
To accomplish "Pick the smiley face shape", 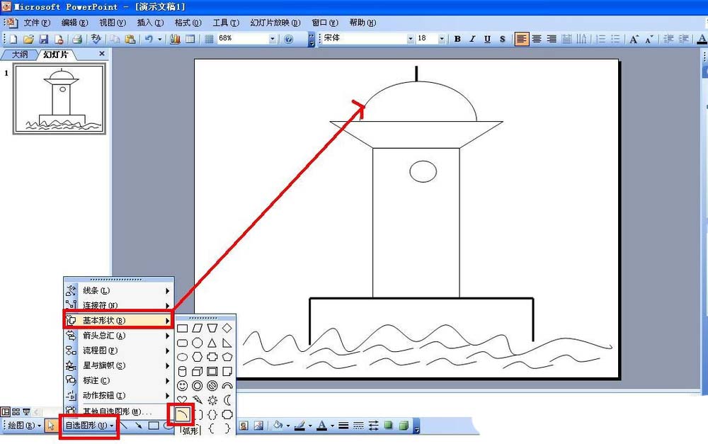I will (x=182, y=386).
